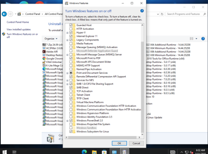The width and height of the screenshot is (208, 154).
Task: Click volume icon in system tray
Action: [191, 152]
